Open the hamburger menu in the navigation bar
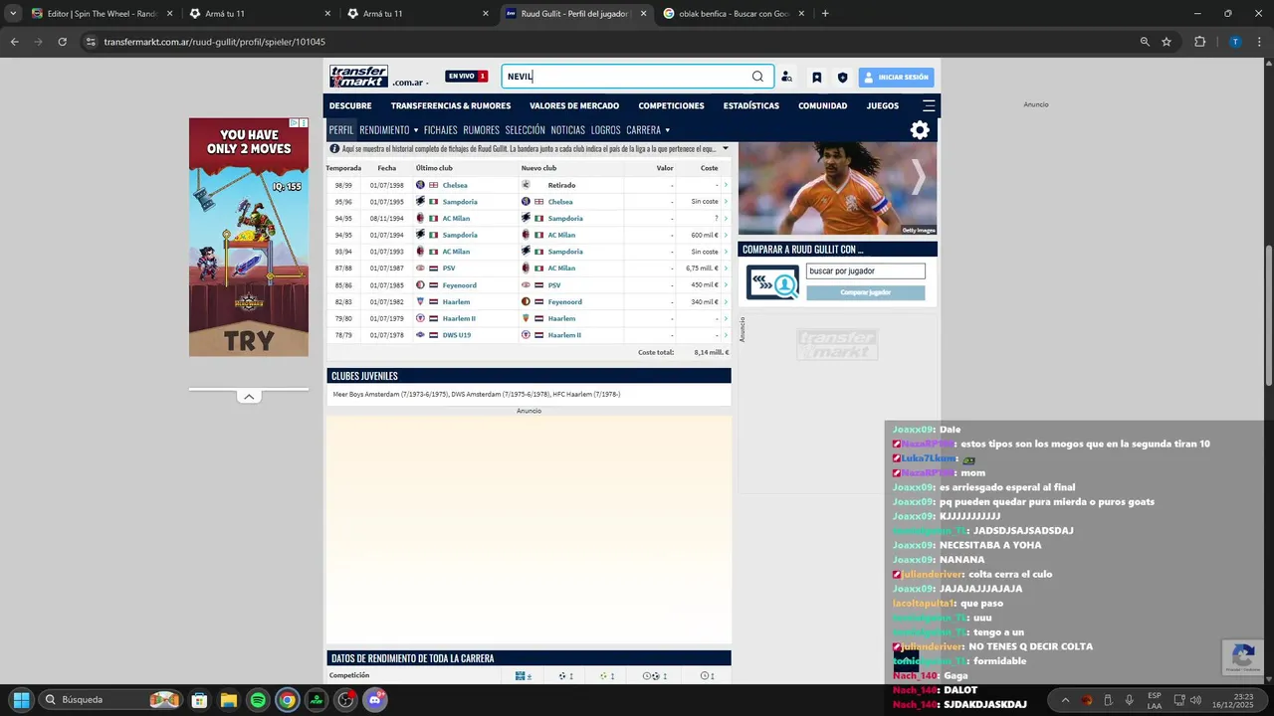This screenshot has width=1274, height=716. pyautogui.click(x=929, y=105)
